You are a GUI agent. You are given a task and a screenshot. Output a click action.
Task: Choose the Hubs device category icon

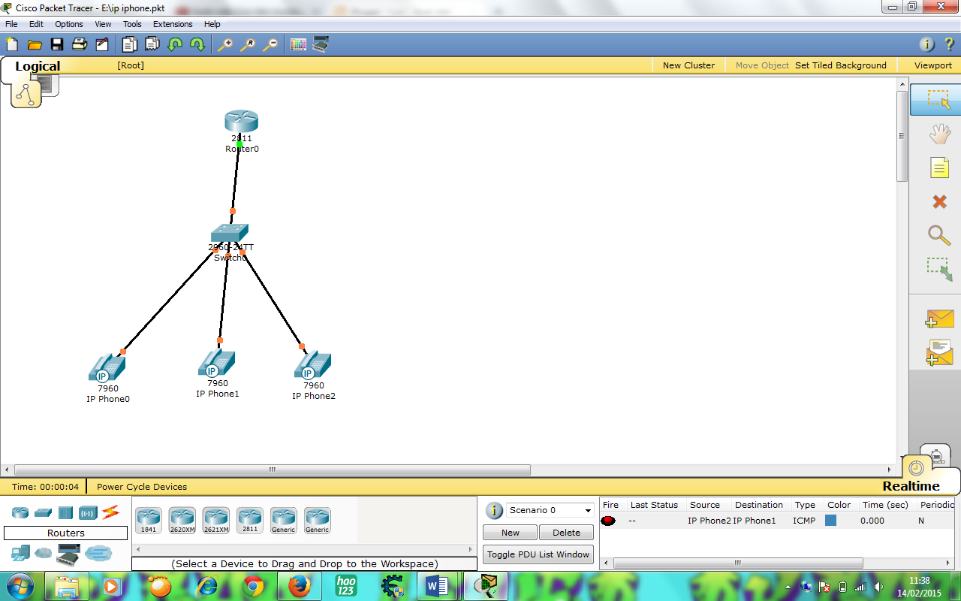click(65, 513)
